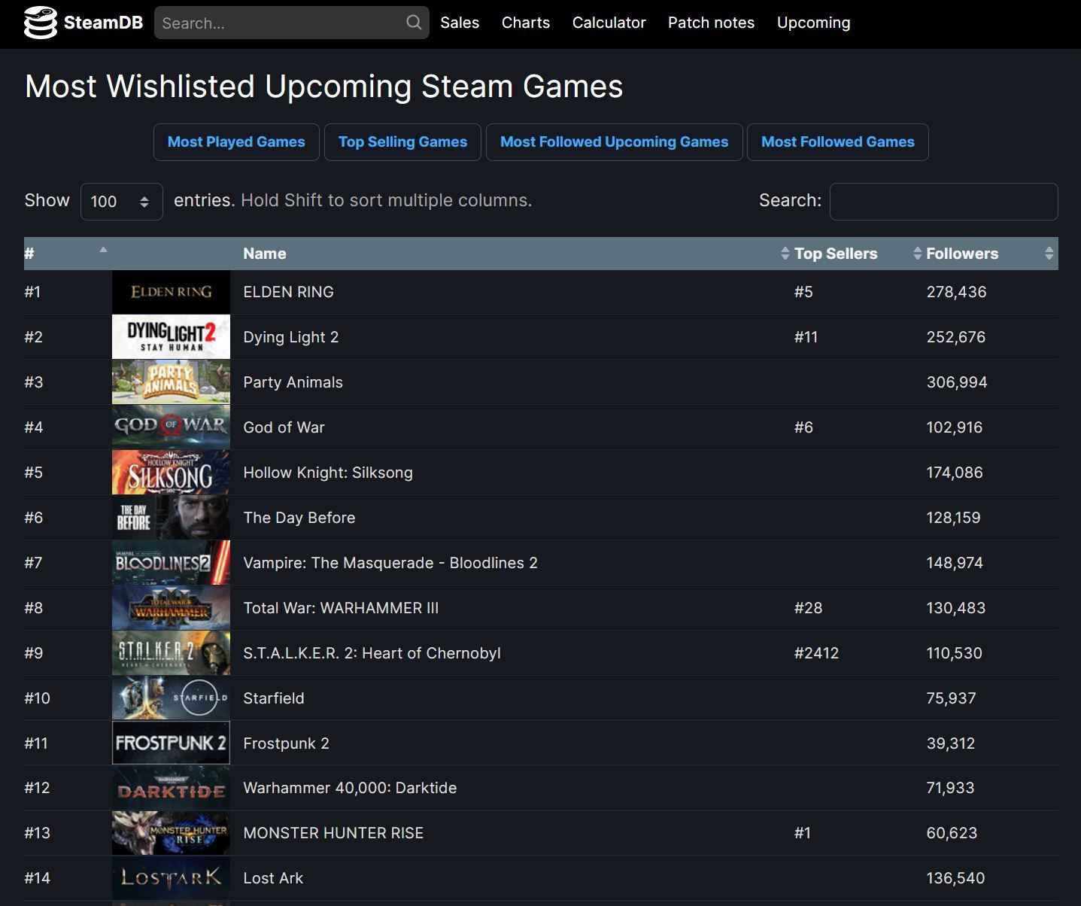This screenshot has width=1081, height=906.
Task: Open the God of War name link
Action: click(284, 427)
